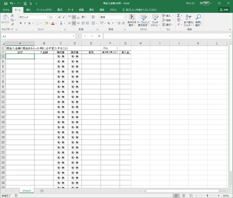Viewport: 233px width, 198px height.
Task: Open the File tab
Action: [6, 10]
